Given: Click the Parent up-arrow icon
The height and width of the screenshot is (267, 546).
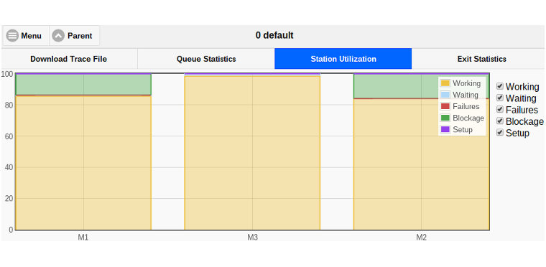Looking at the screenshot, I should pyautogui.click(x=58, y=35).
